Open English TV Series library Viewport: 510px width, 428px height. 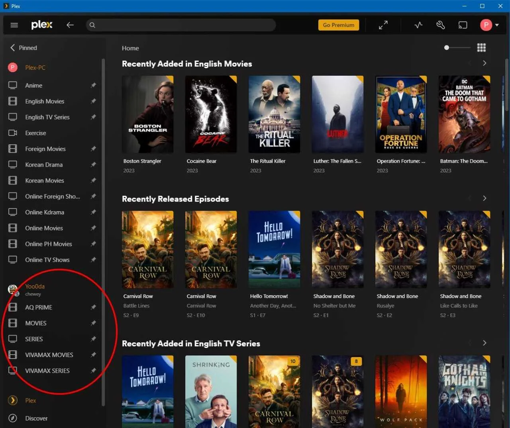click(x=47, y=117)
